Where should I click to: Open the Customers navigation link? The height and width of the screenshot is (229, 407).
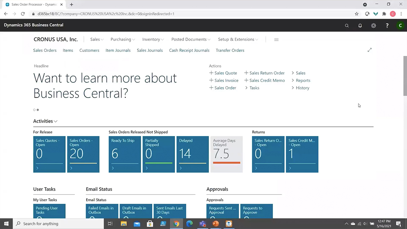click(89, 50)
